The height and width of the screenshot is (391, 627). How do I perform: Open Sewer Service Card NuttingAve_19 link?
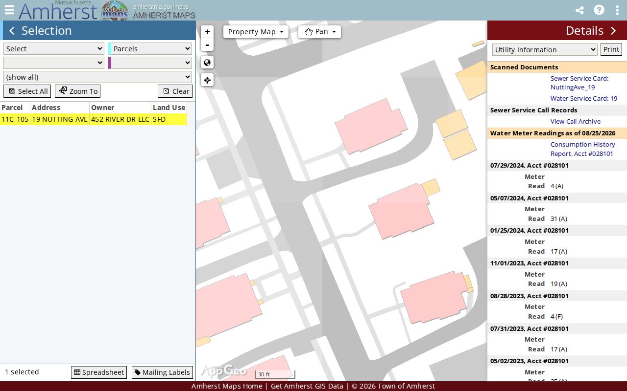[579, 83]
